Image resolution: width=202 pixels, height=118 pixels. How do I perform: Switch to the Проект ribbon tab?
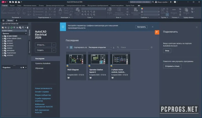[x=12, y=6]
